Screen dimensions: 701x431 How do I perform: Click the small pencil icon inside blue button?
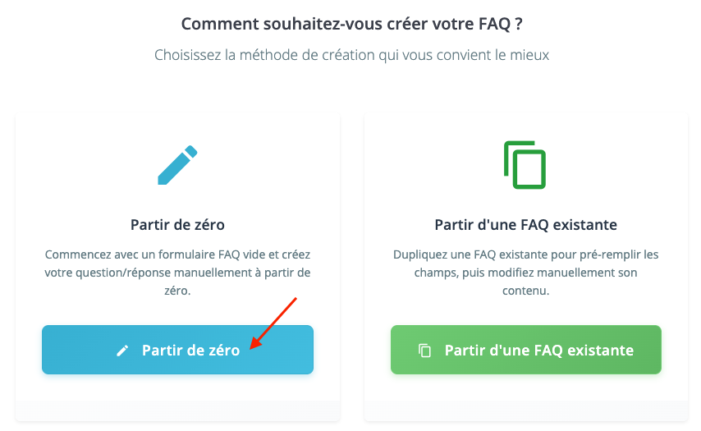[122, 351]
